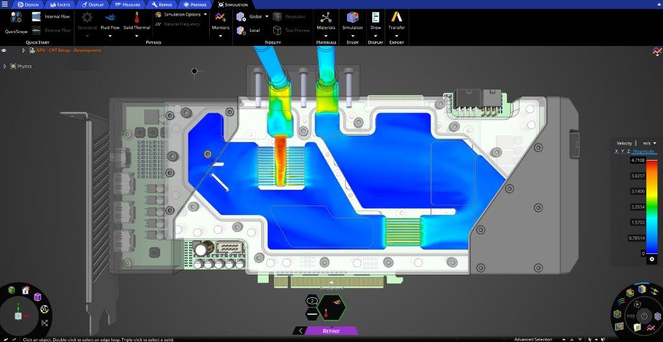Click the greyed External Flow option
Viewport: 663px width, 342px height.
(x=51, y=30)
